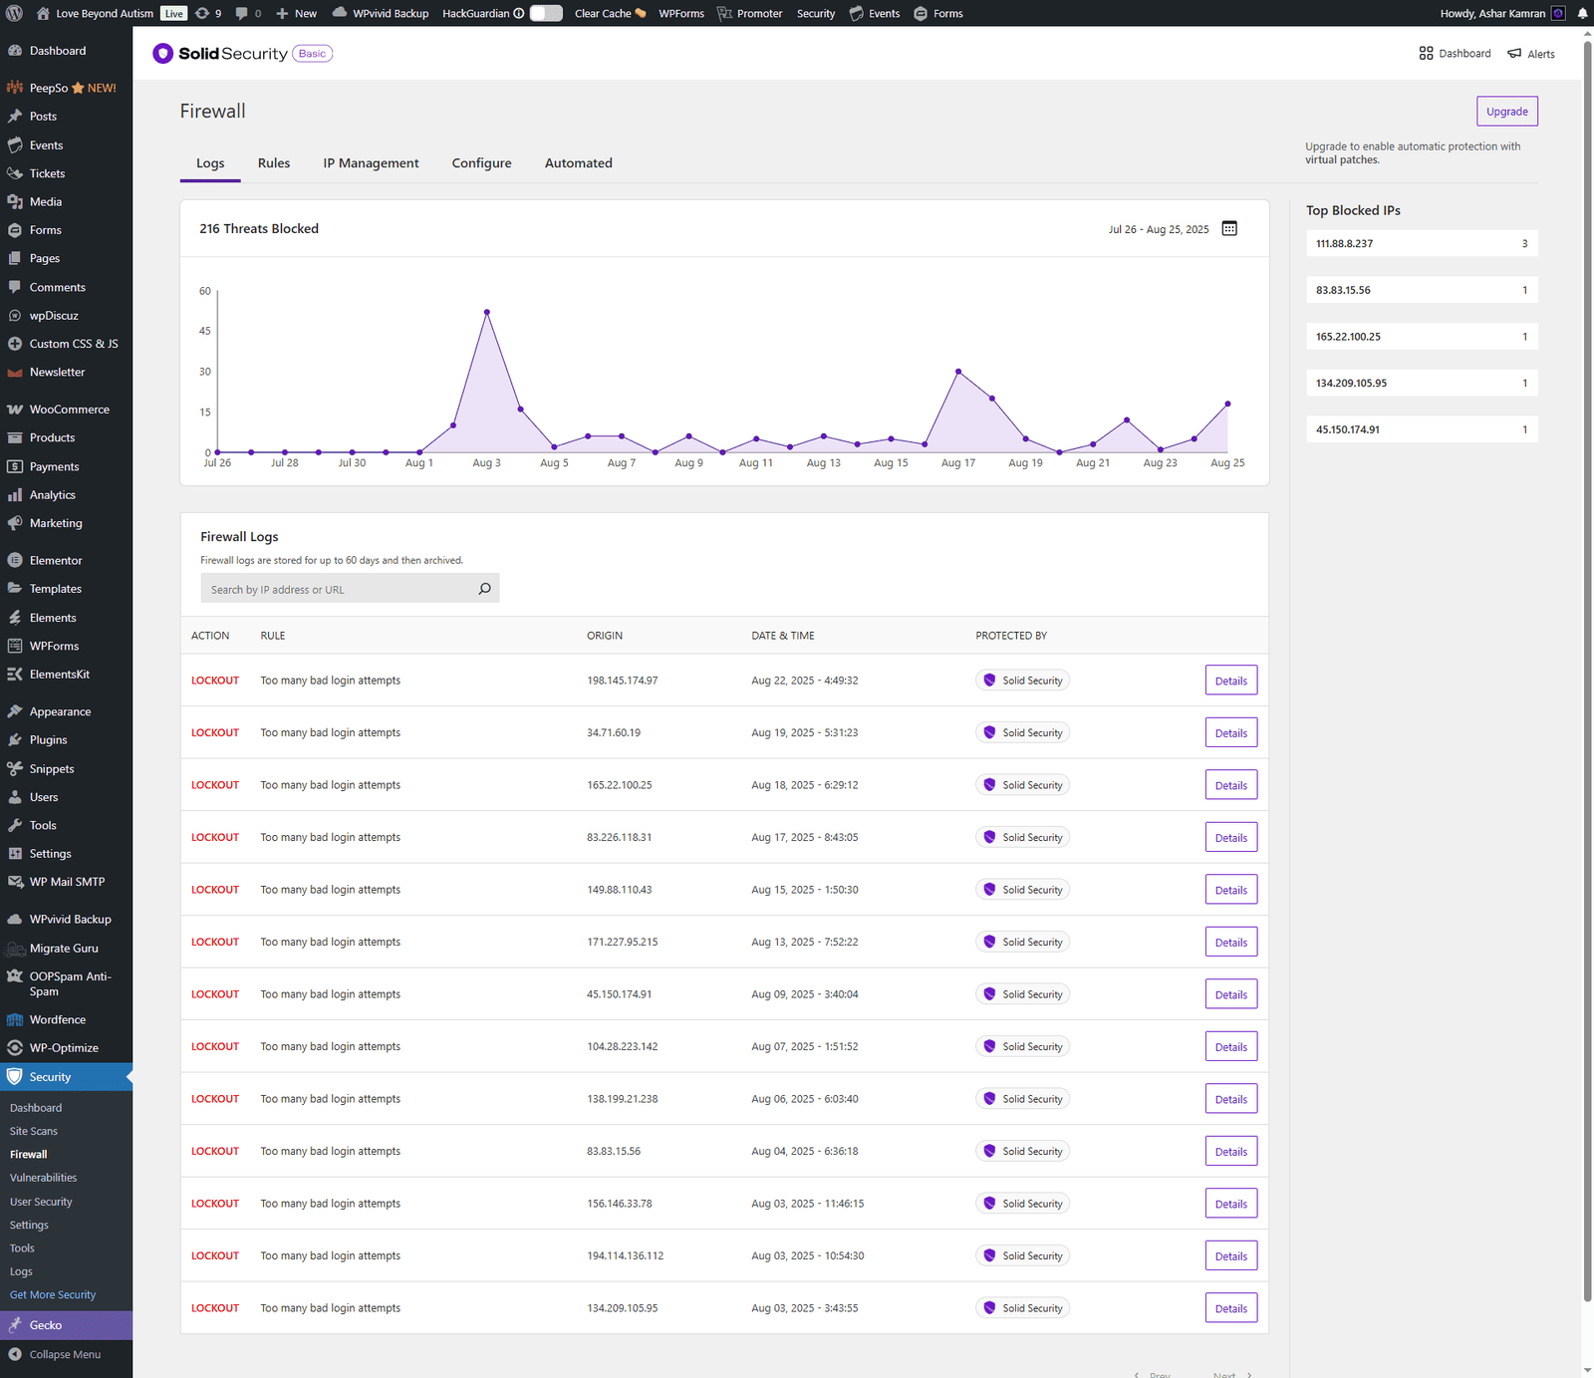Click the user avatar next to Howdy, Ashar Kamran
1594x1378 pixels.
1559,13
